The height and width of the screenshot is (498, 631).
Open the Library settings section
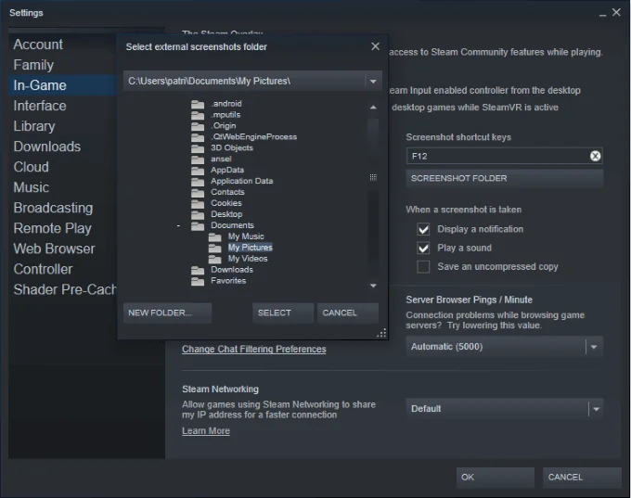click(x=34, y=126)
